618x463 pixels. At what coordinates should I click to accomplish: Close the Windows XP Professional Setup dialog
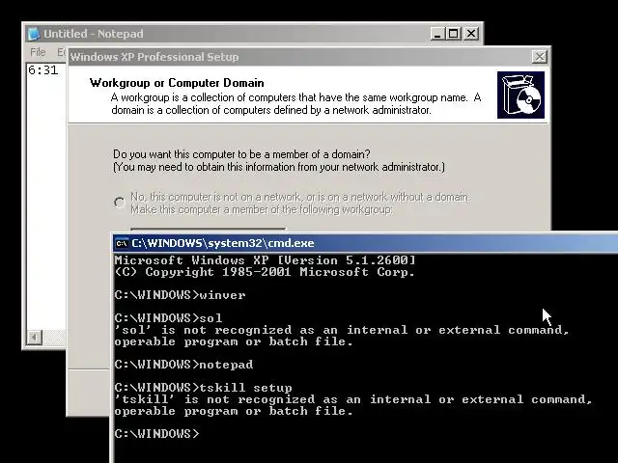pos(539,57)
